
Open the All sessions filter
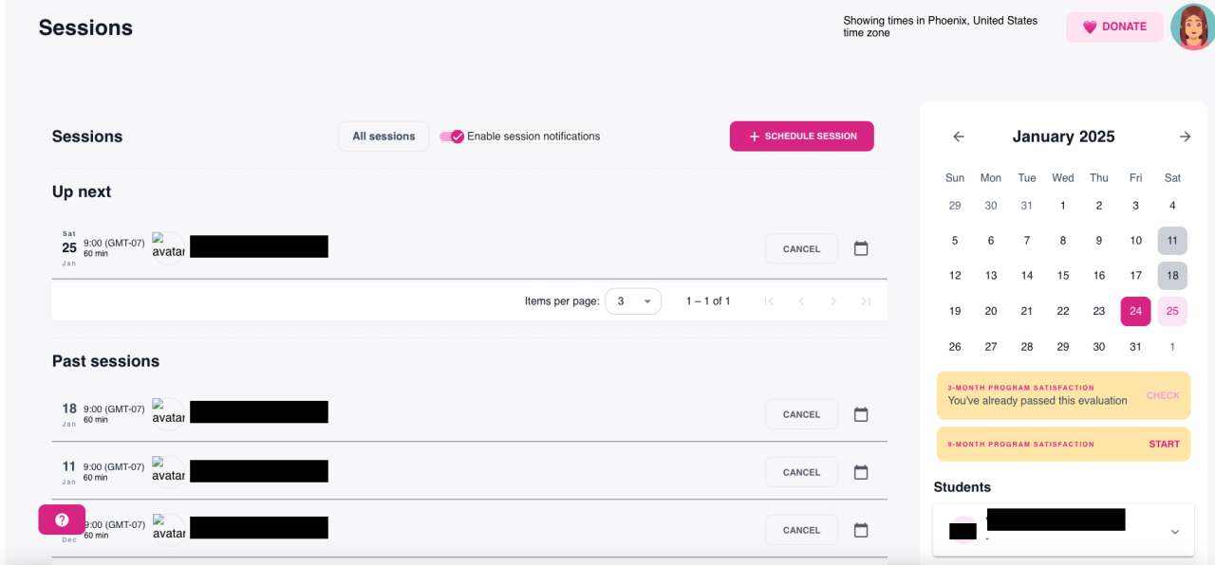(x=383, y=137)
